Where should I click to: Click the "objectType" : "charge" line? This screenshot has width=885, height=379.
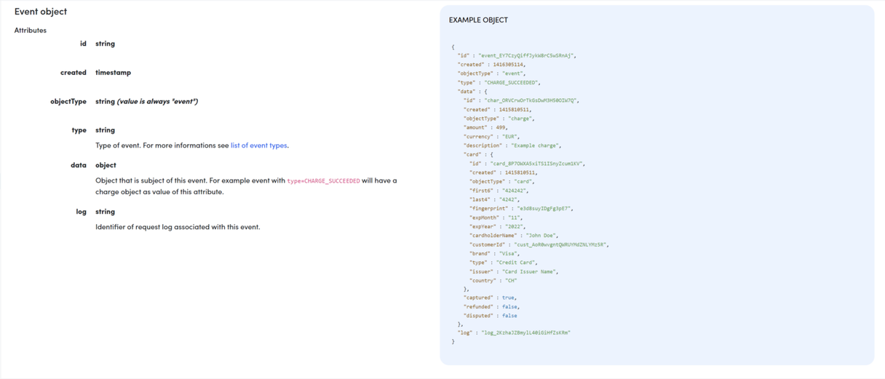[x=499, y=119]
